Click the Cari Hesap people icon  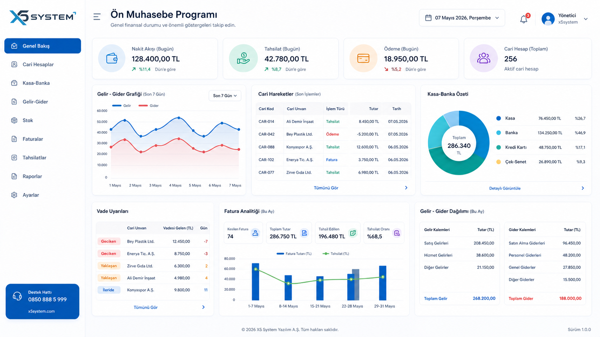coord(483,58)
